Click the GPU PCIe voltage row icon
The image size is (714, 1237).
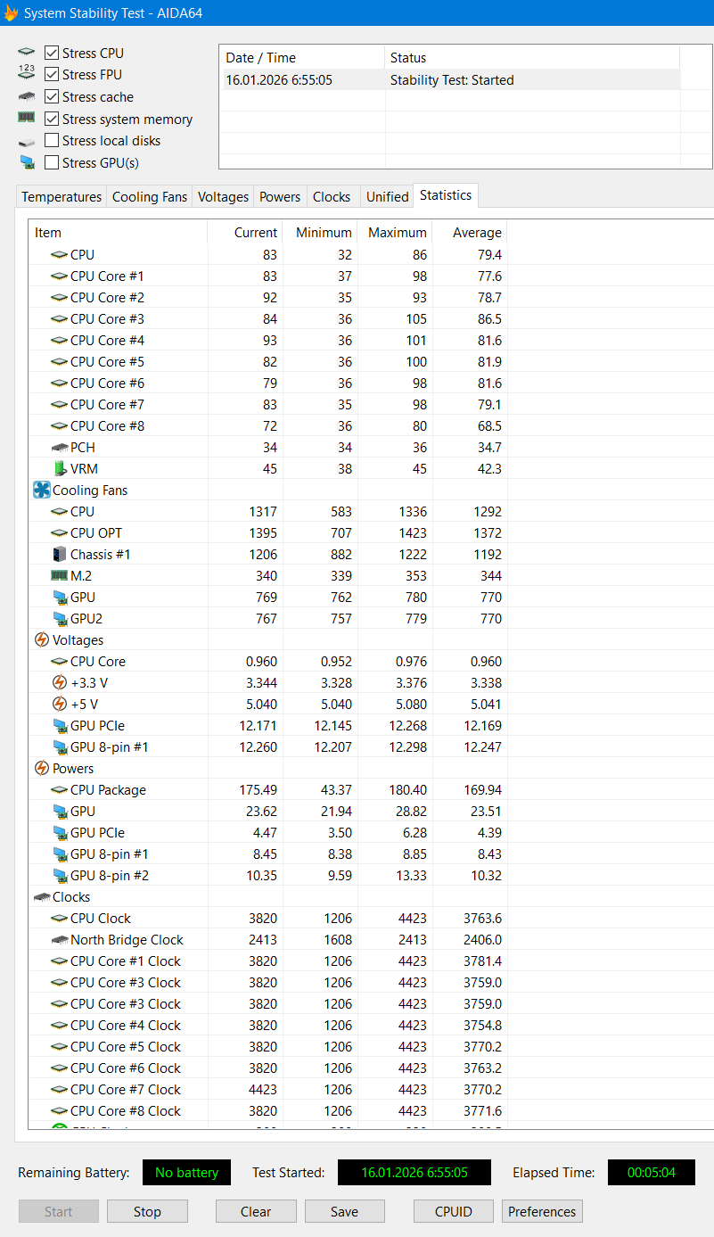pos(60,725)
